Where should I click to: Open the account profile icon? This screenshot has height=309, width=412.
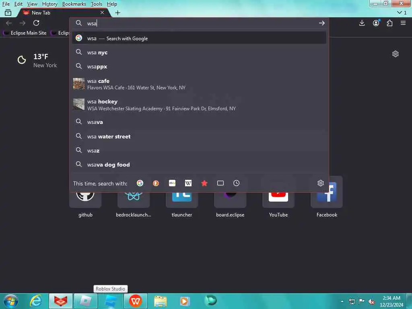tap(376, 23)
